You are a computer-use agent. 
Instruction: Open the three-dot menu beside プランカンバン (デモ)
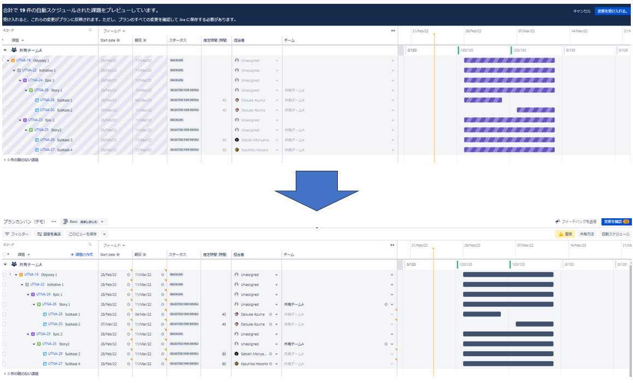point(54,222)
